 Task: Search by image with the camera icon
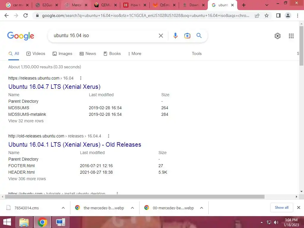click(187, 36)
